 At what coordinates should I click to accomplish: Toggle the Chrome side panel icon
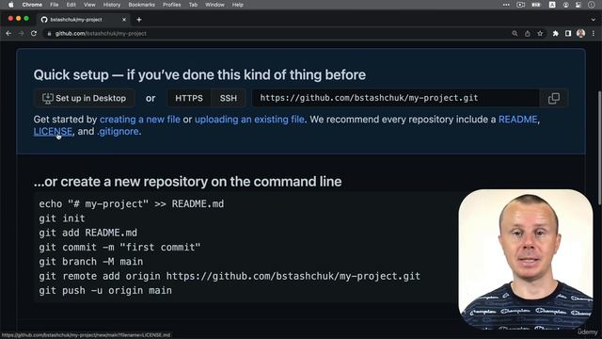coord(568,34)
